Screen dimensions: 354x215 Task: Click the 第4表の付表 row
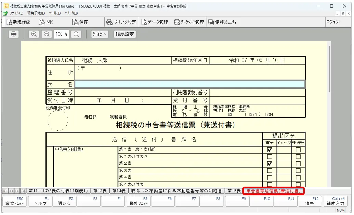[131, 184]
